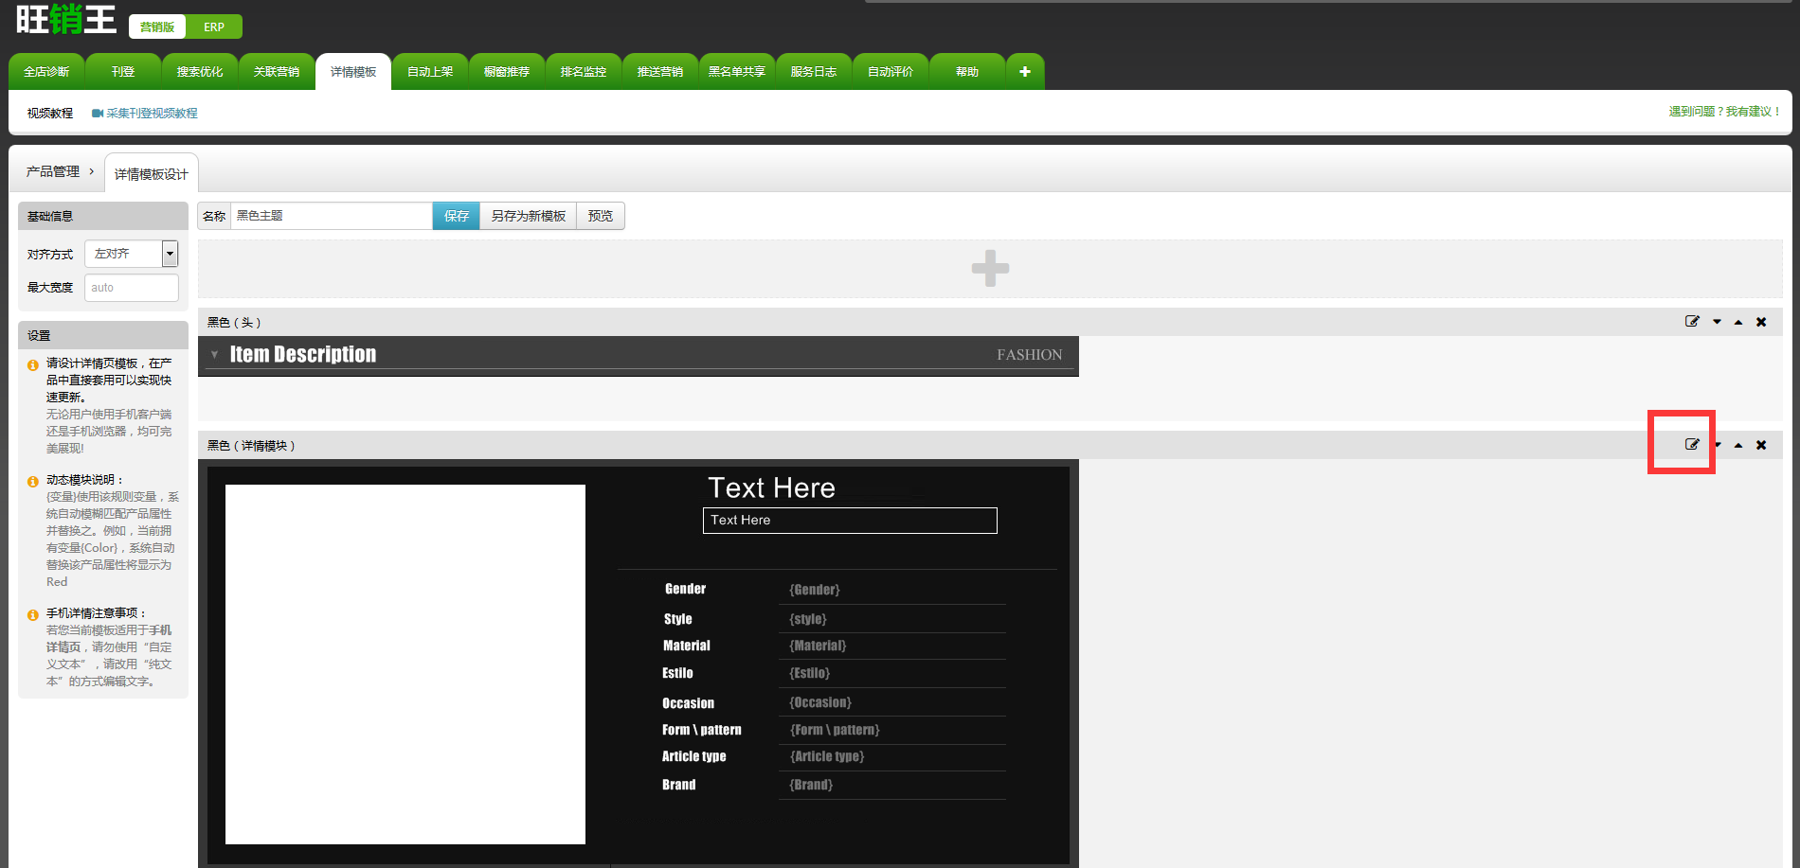Open the 自动上架 tab
The image size is (1800, 868).
click(x=430, y=72)
